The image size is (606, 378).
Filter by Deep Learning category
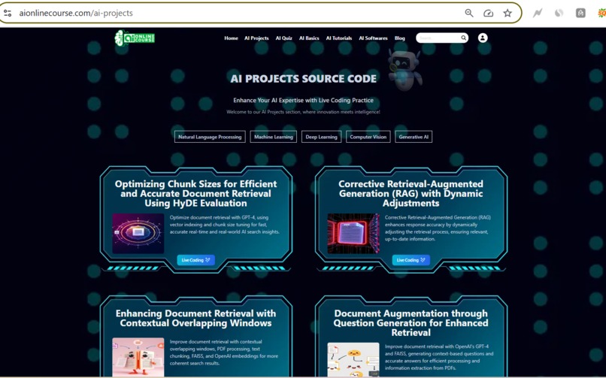pos(321,137)
